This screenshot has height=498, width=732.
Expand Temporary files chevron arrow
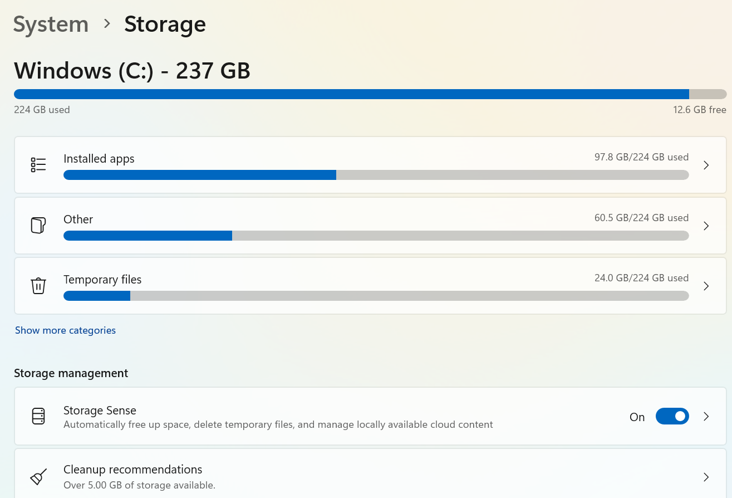click(706, 286)
